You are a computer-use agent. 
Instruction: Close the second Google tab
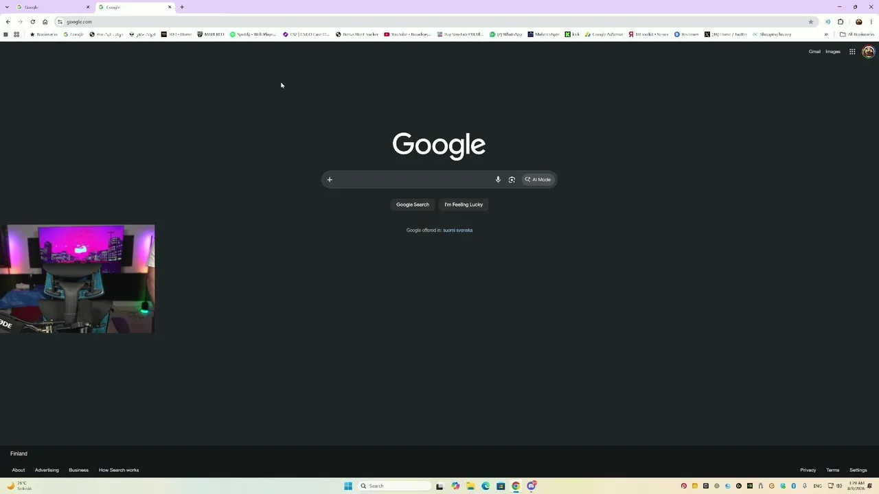coord(170,7)
